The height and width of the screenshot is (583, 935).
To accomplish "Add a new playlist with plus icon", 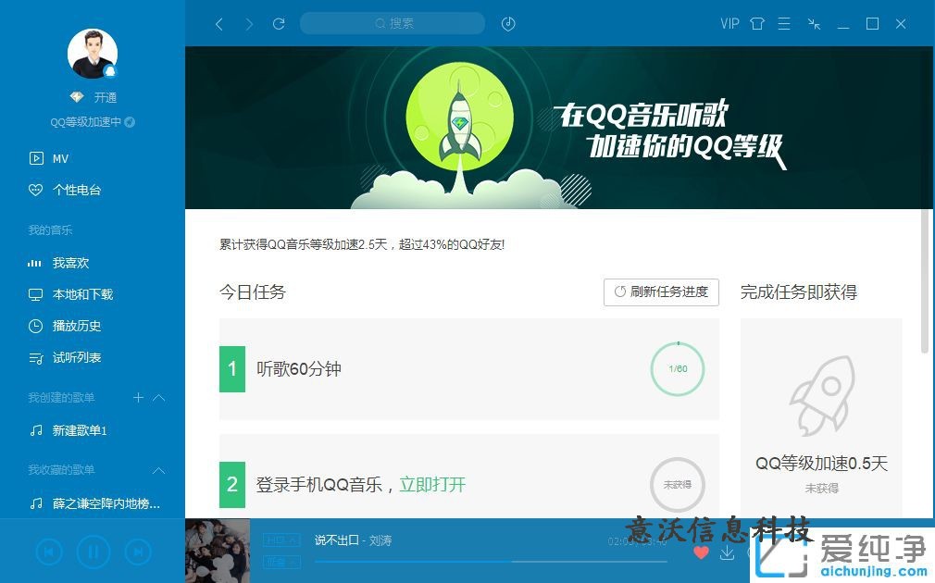I will coord(138,398).
